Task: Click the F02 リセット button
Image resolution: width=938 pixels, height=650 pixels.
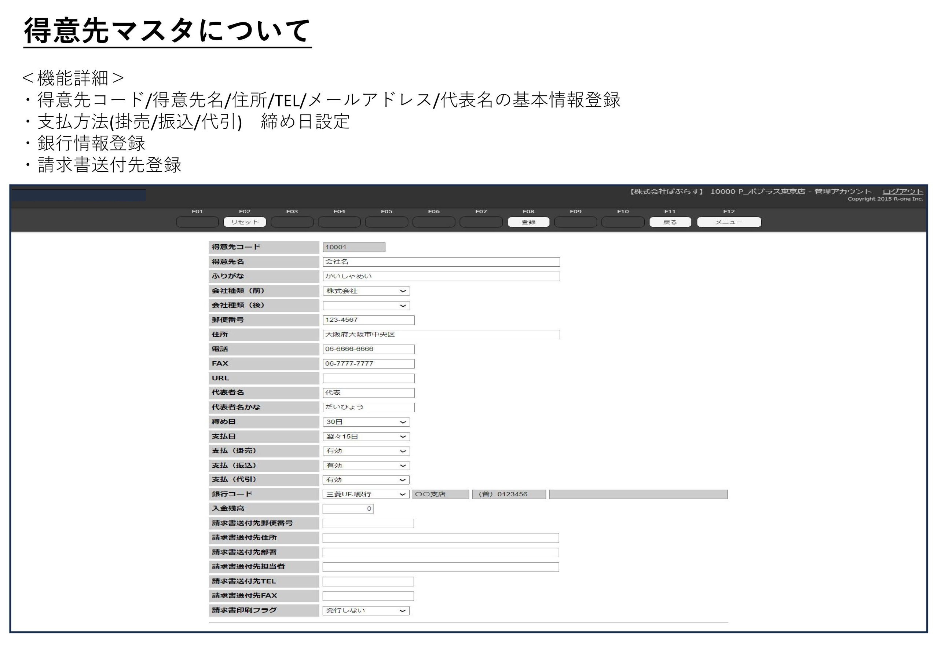Action: tap(244, 222)
